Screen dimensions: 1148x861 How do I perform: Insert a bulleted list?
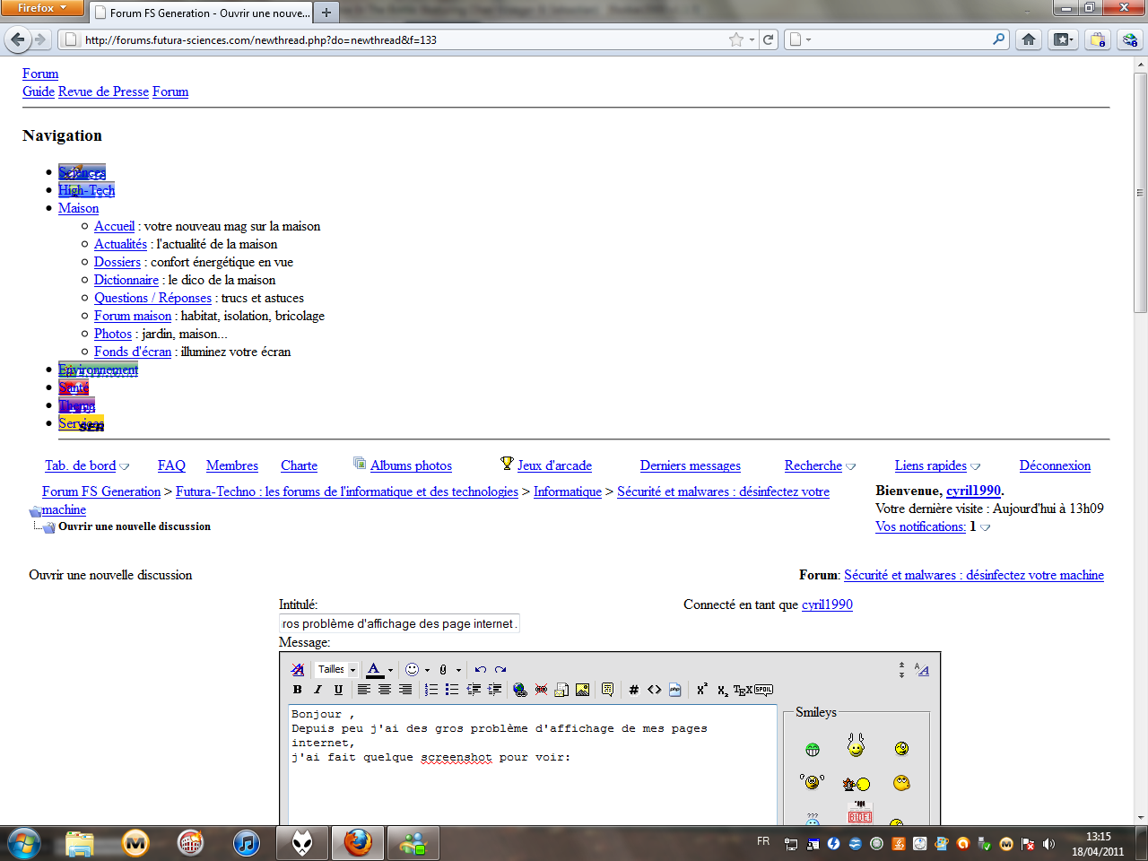coord(452,690)
